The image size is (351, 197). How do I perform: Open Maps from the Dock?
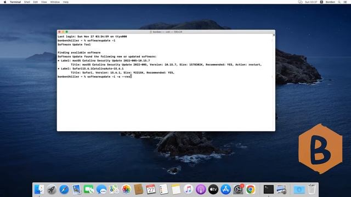point(114,189)
